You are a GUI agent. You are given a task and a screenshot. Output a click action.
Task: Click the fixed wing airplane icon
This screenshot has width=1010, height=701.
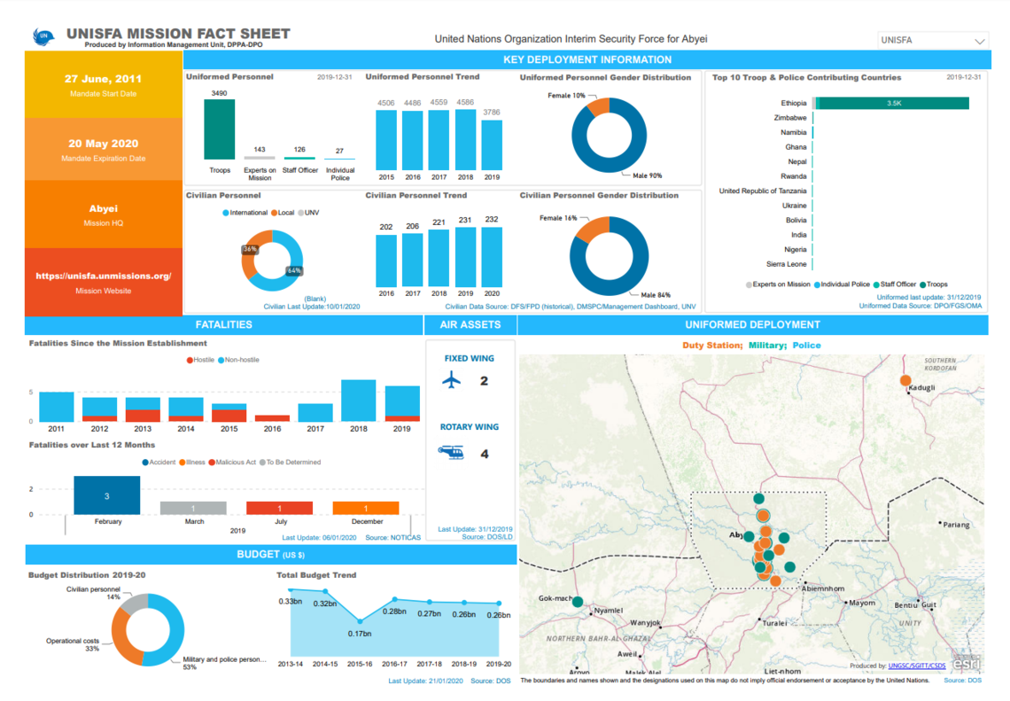tap(452, 380)
